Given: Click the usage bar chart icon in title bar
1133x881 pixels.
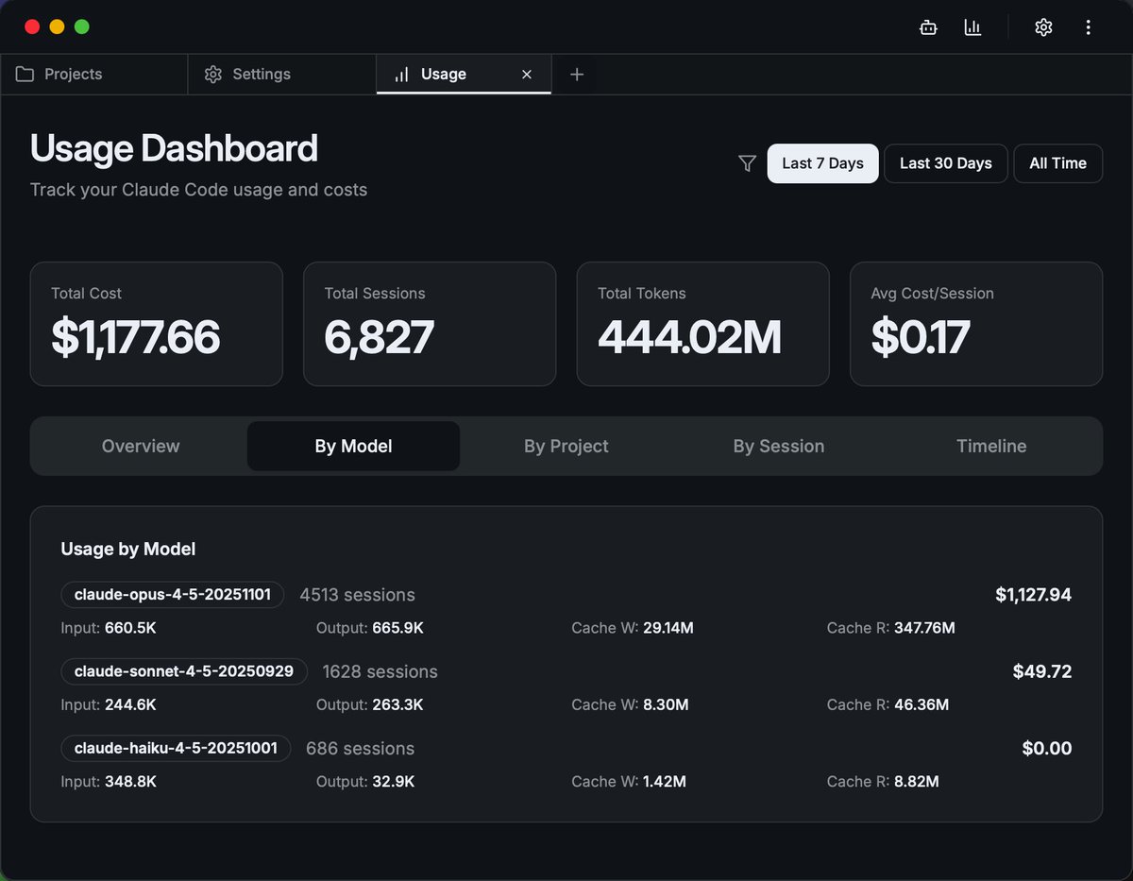Looking at the screenshot, I should pos(972,27).
